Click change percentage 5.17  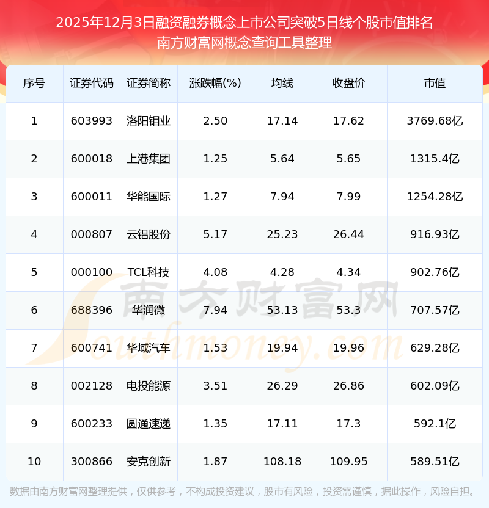pyautogui.click(x=215, y=234)
